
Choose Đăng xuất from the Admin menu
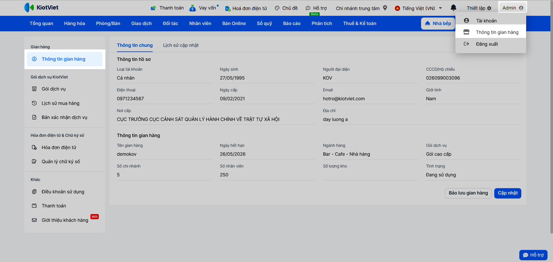[x=491, y=44]
